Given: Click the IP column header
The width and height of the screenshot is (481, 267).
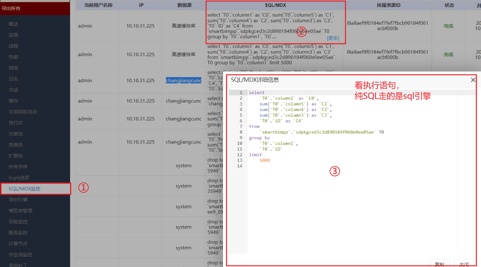Looking at the screenshot, I should [x=141, y=6].
